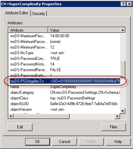133x149 pixels.
Task: Sort by the Value column header
Action: click(x=84, y=30)
